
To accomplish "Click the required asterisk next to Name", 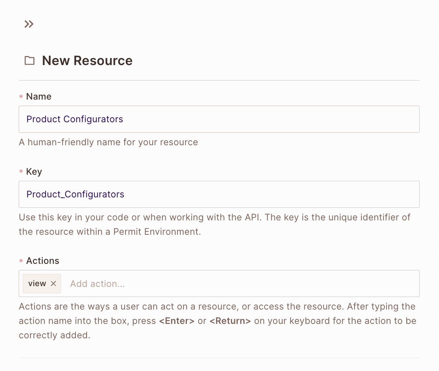I will 21,97.
